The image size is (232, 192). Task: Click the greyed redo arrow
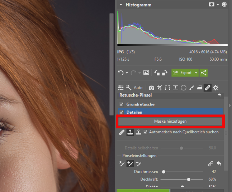(x=133, y=73)
